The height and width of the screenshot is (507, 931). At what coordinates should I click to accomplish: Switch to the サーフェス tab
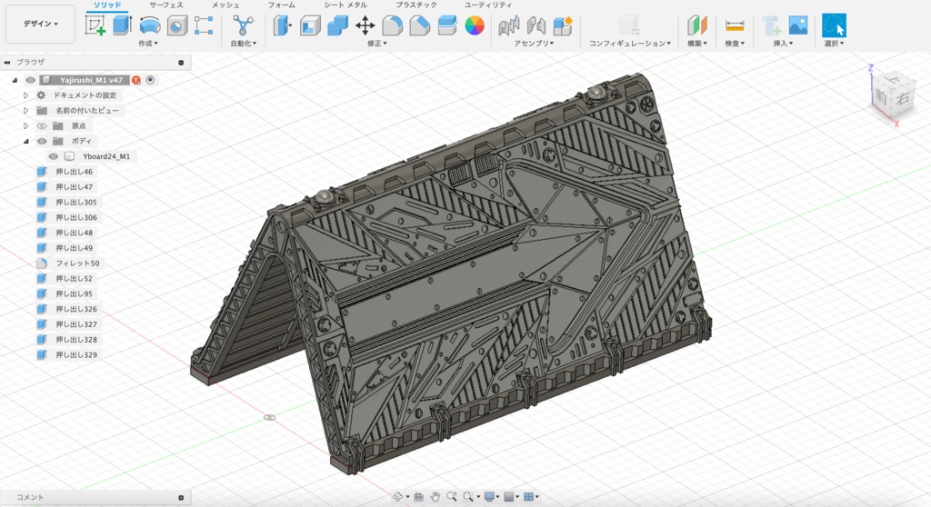(165, 5)
